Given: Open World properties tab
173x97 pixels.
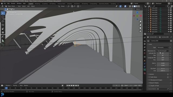Looking at the screenshot, I should click(x=145, y=53).
